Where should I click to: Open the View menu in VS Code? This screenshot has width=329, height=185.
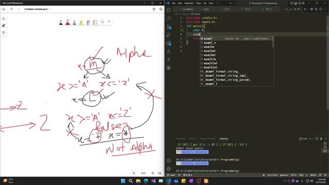pos(198,3)
